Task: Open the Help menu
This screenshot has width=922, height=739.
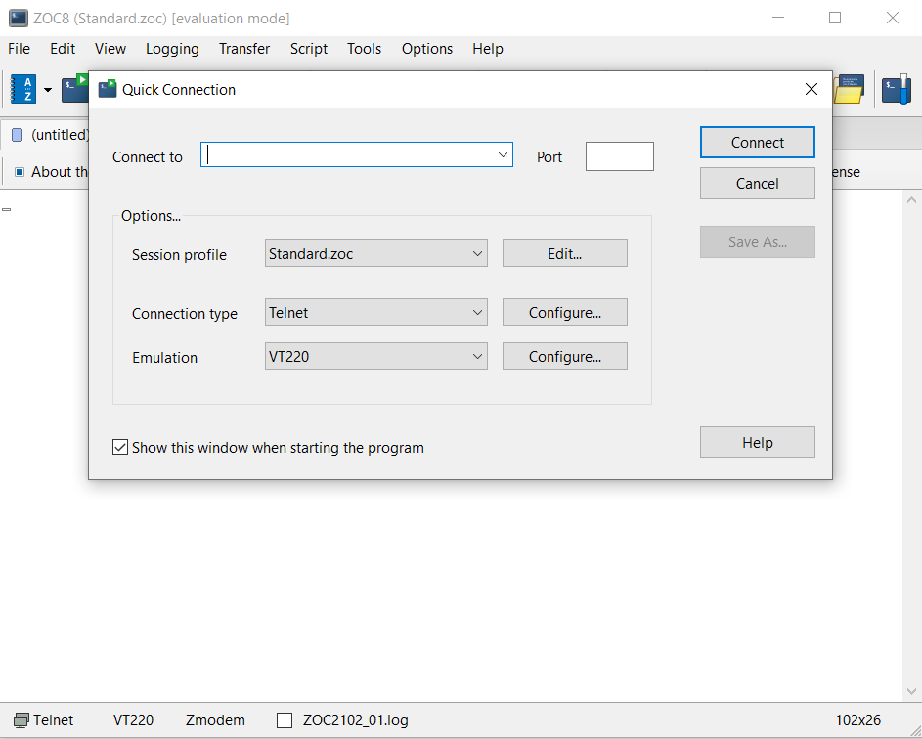Action: click(x=488, y=49)
